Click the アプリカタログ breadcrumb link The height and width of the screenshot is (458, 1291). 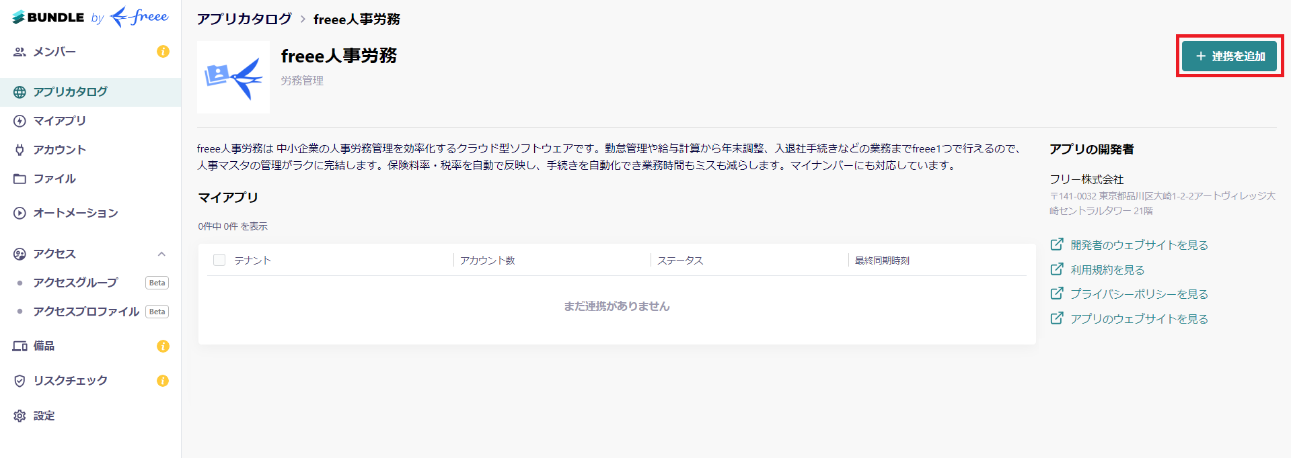pos(244,19)
